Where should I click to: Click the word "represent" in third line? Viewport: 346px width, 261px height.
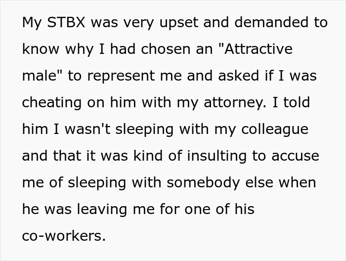(x=121, y=77)
